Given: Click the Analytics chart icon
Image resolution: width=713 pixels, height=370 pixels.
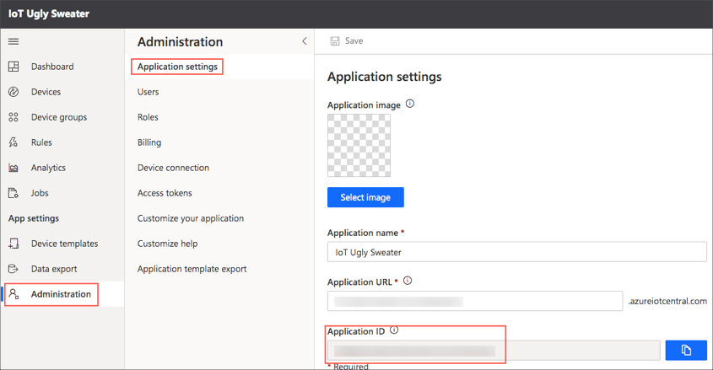Looking at the screenshot, I should point(14,168).
